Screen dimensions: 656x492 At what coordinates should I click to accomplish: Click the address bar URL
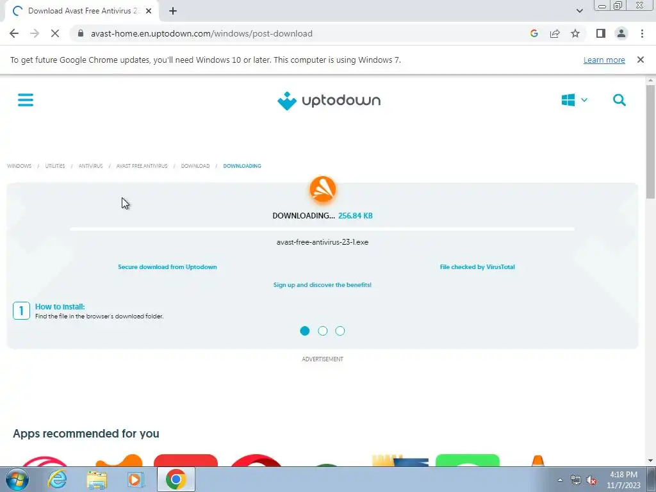point(201,33)
